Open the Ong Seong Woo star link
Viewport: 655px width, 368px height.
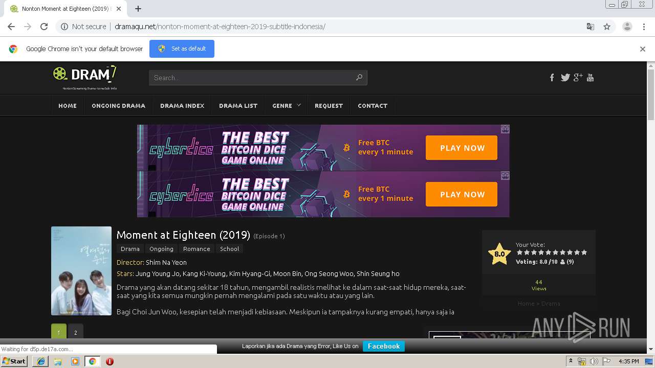coord(329,273)
